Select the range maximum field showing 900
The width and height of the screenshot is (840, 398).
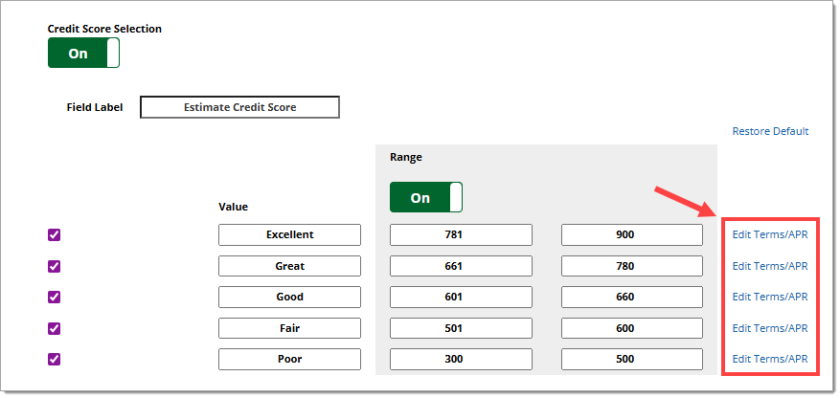631,235
